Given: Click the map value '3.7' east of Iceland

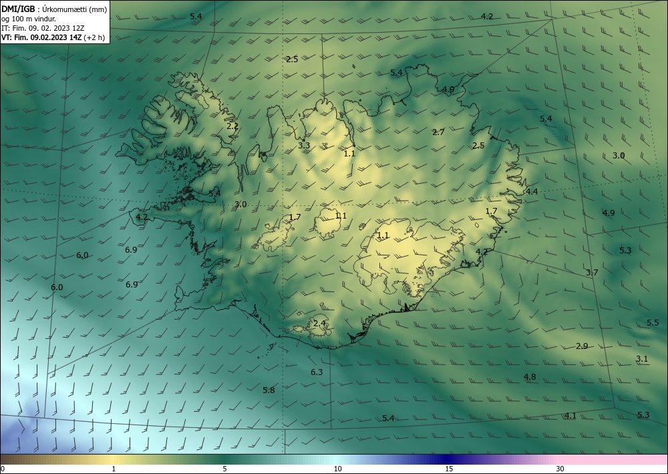Looking at the screenshot, I should [592, 272].
